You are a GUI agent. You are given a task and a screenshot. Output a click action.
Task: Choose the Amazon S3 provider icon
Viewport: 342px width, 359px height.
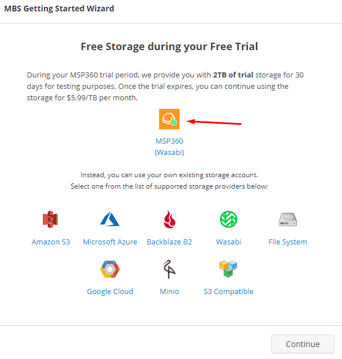click(50, 219)
